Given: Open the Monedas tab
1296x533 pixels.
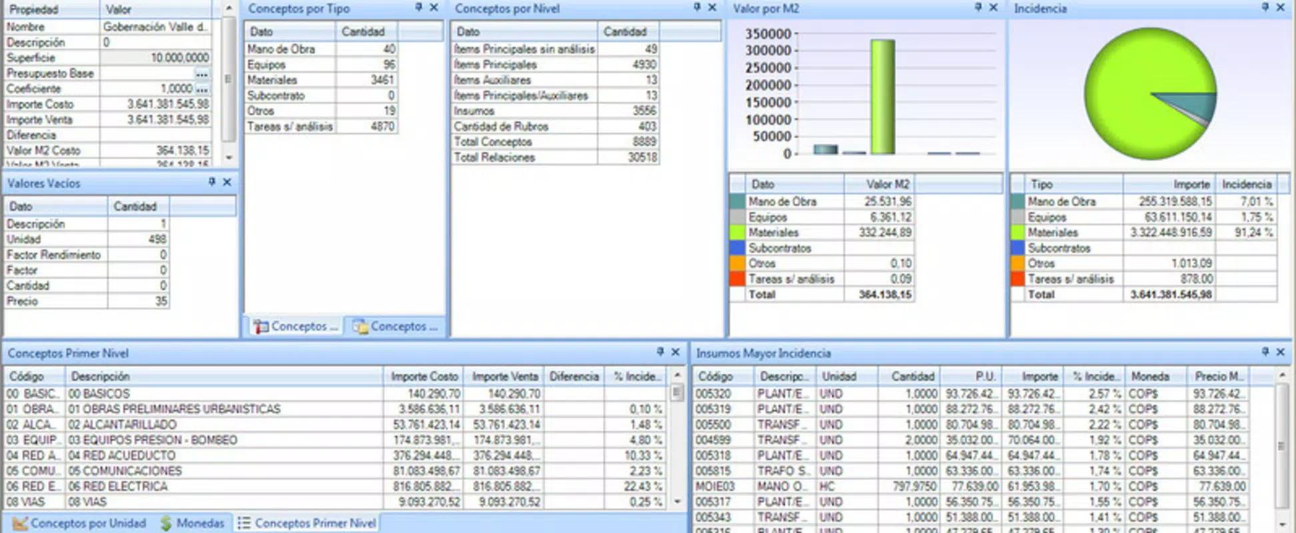Looking at the screenshot, I should point(193,523).
